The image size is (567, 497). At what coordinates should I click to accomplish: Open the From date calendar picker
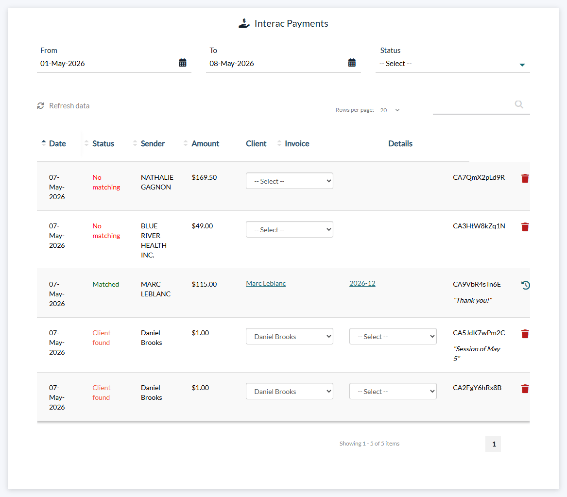[x=183, y=63]
